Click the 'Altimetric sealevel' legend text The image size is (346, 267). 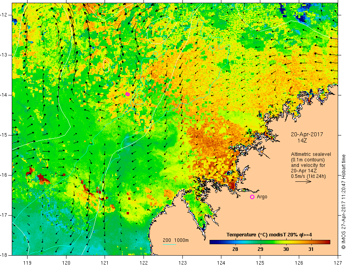pyautogui.click(x=311, y=154)
